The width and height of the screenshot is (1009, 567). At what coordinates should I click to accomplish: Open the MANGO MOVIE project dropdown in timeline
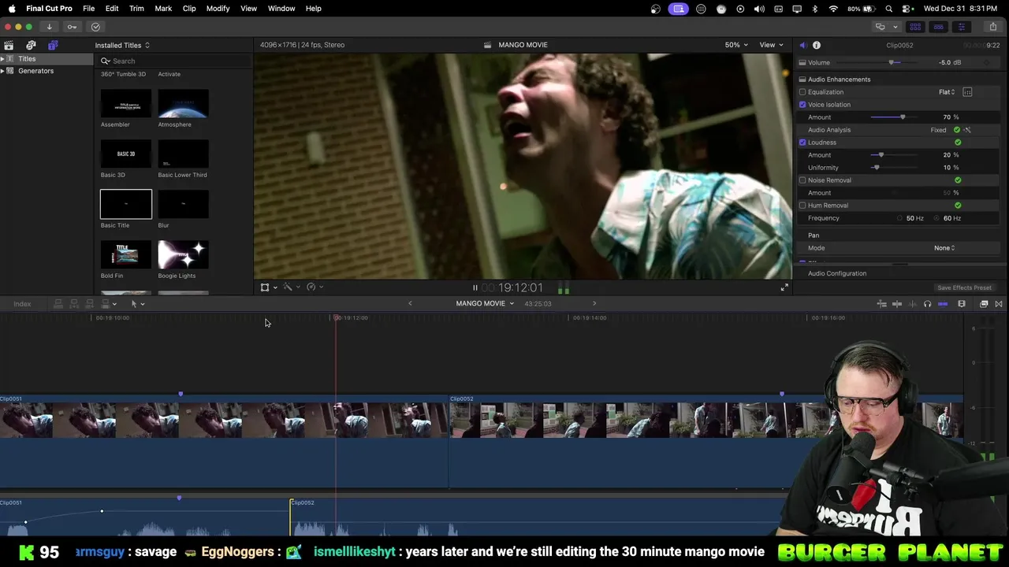pos(485,304)
